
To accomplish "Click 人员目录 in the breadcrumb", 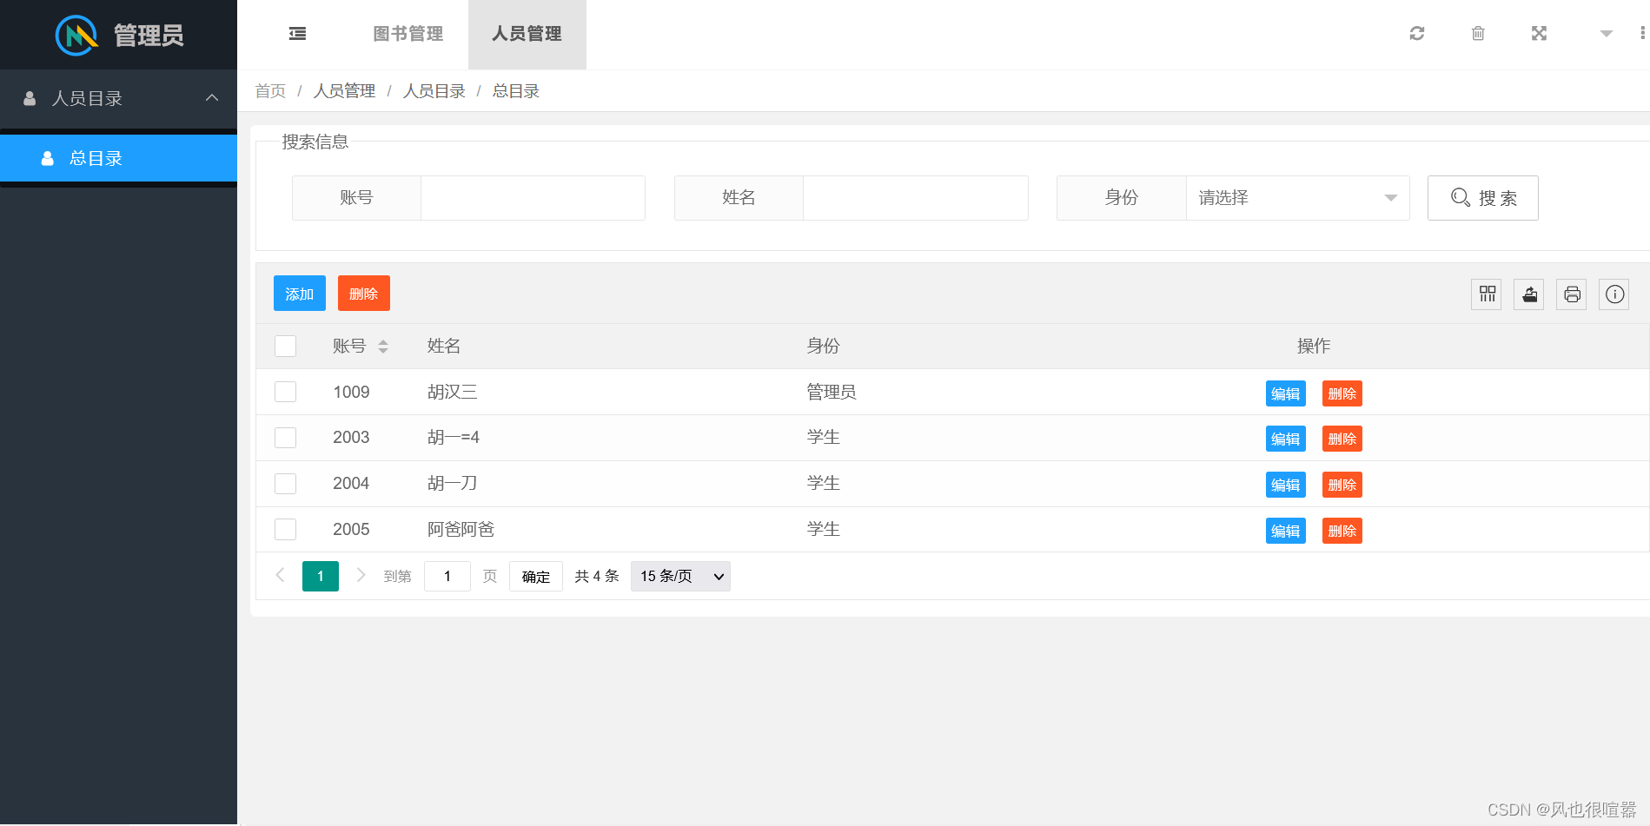I will pyautogui.click(x=434, y=91).
